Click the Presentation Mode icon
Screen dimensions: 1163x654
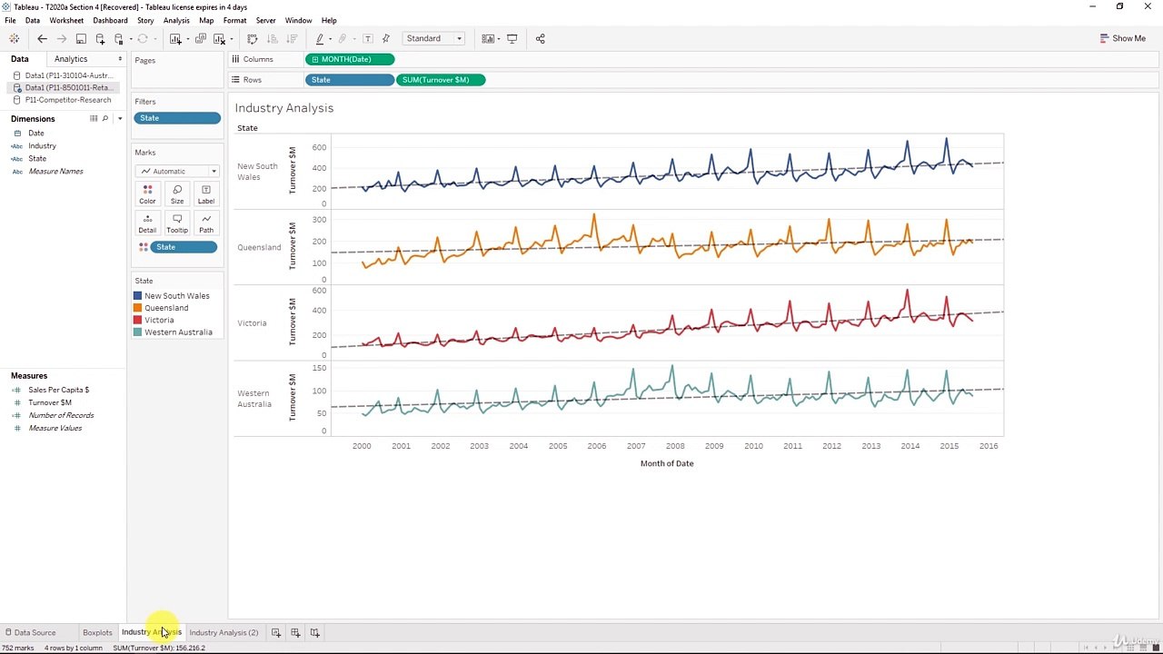click(512, 39)
